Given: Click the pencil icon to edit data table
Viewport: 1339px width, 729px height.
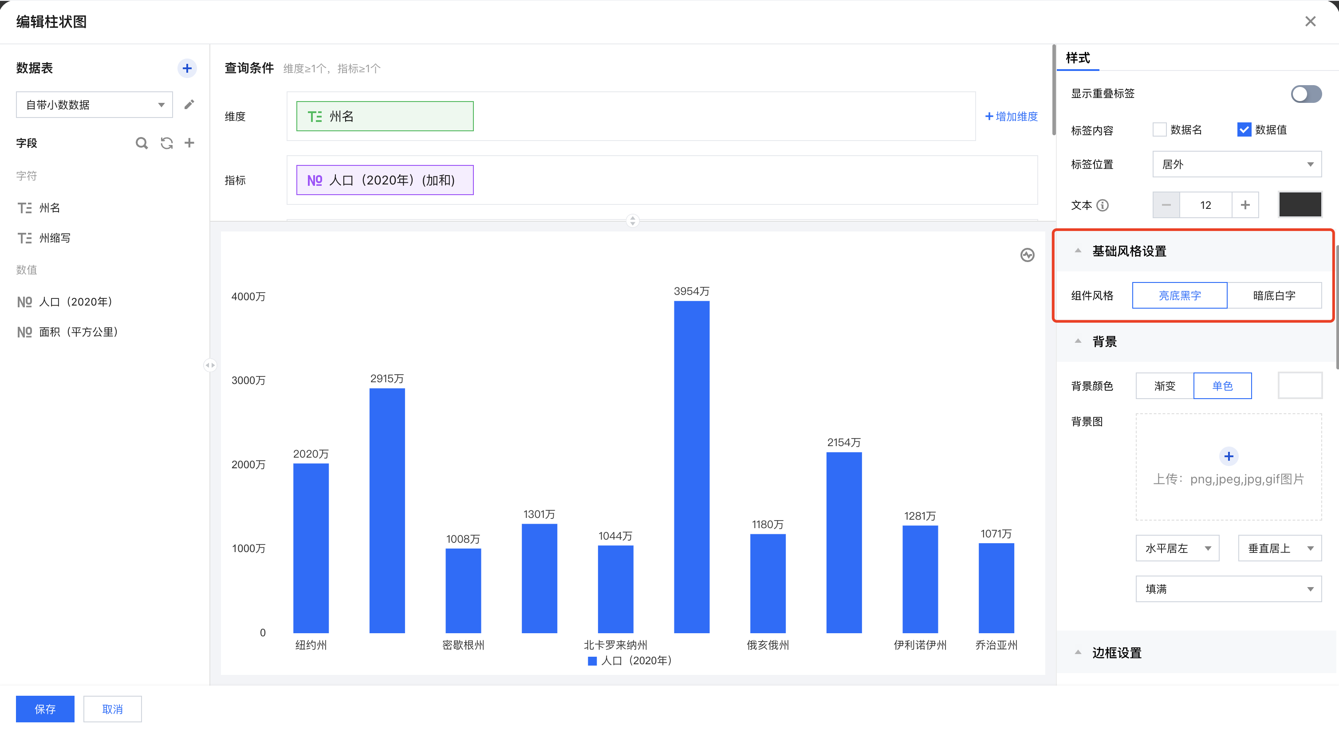Looking at the screenshot, I should (189, 105).
